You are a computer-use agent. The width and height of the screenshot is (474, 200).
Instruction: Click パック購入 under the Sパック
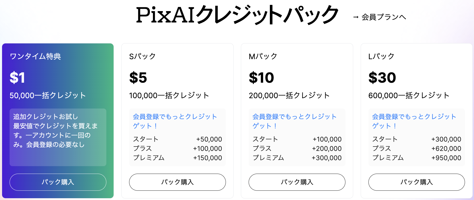tap(177, 182)
